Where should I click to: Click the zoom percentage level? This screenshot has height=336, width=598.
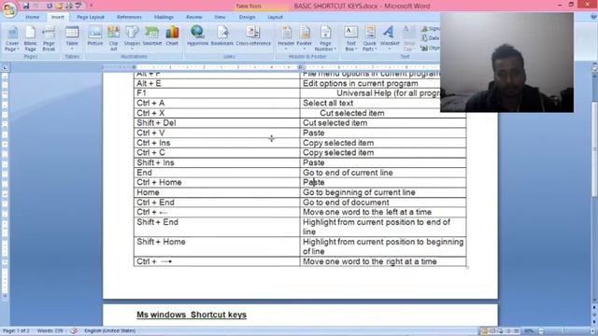pyautogui.click(x=529, y=331)
